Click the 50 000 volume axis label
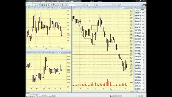 pos(131,82)
